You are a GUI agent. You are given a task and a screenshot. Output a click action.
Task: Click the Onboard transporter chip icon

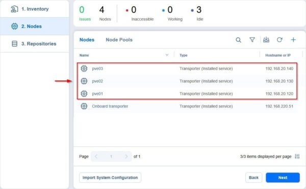tap(84, 106)
